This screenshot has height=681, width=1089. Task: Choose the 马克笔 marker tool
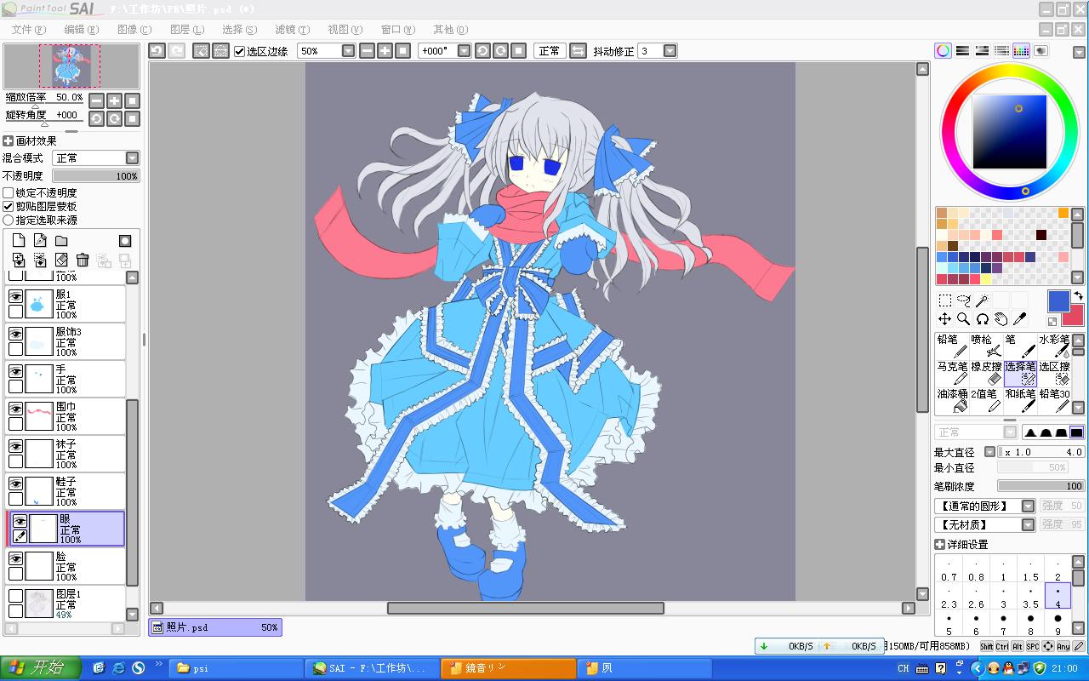pos(951,373)
